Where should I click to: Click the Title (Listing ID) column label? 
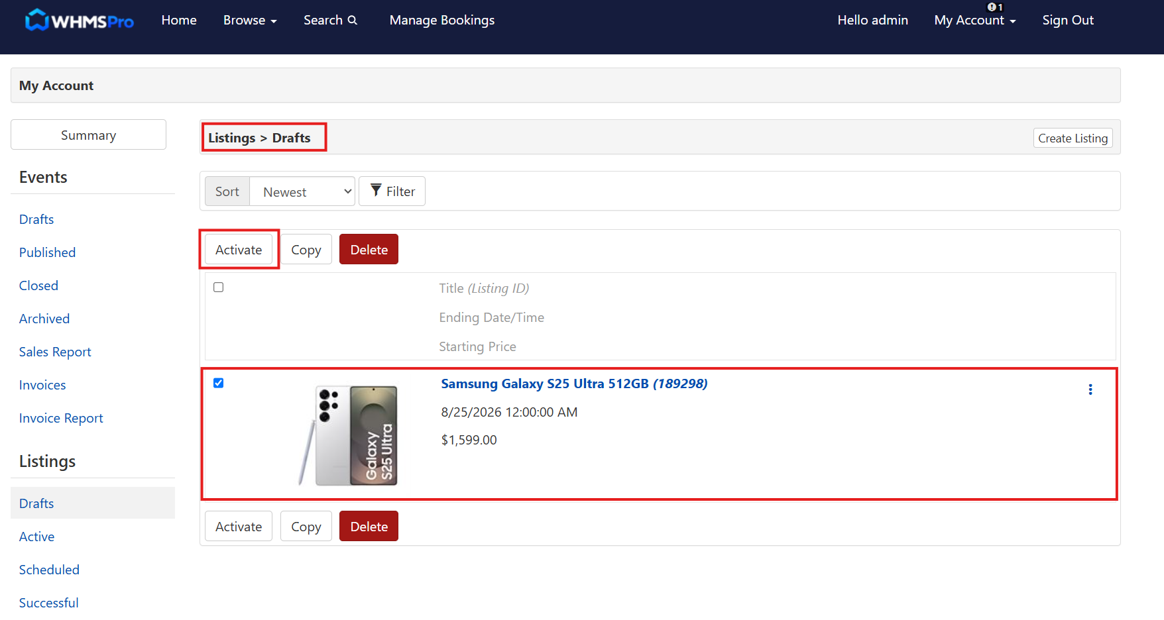(484, 288)
